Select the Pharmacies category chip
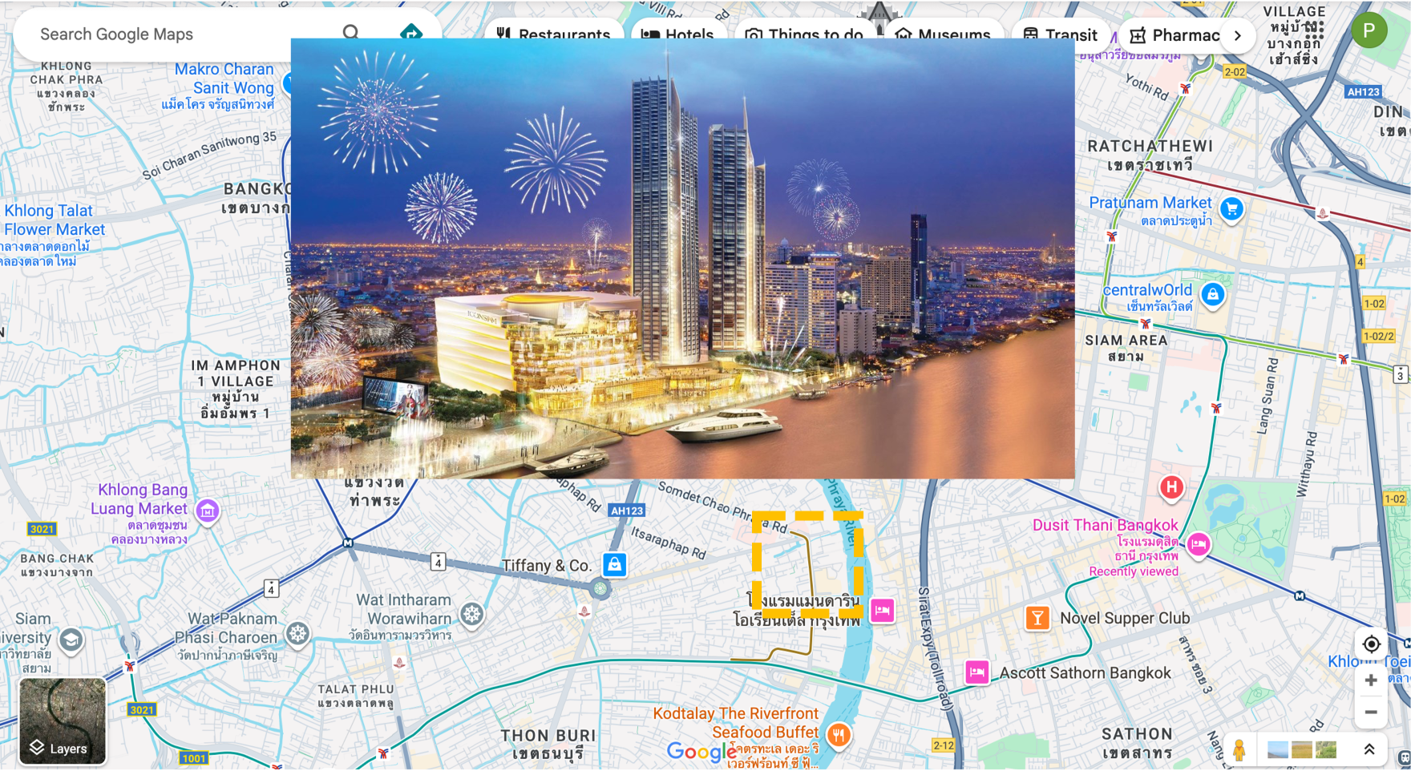The width and height of the screenshot is (1411, 771). [1174, 35]
